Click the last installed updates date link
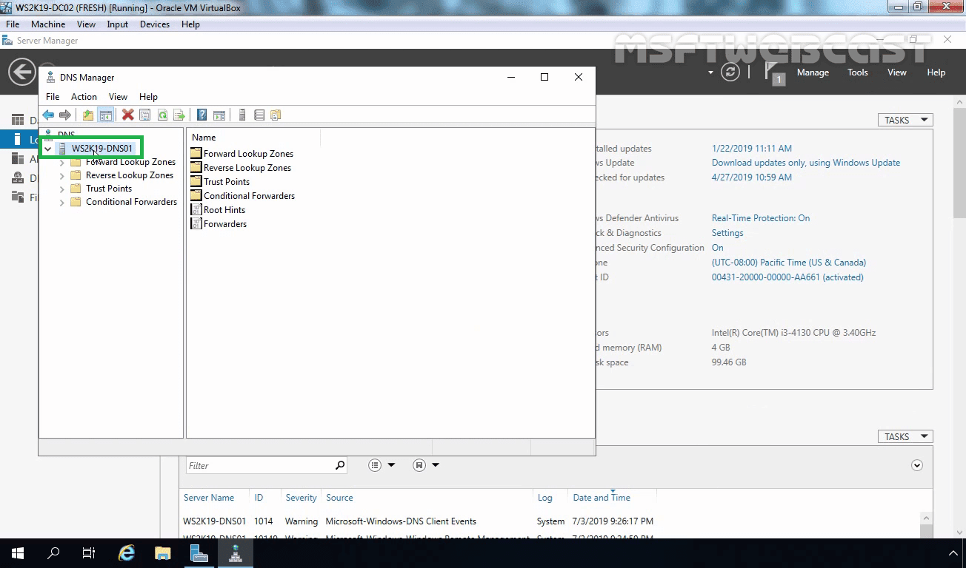This screenshot has width=966, height=568. click(752, 149)
